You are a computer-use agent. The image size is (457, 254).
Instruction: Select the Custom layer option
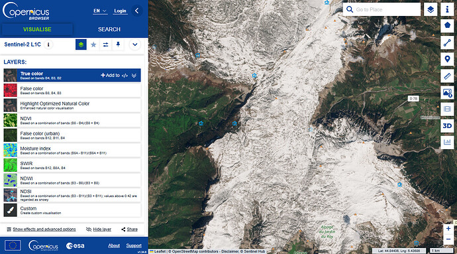click(x=72, y=210)
